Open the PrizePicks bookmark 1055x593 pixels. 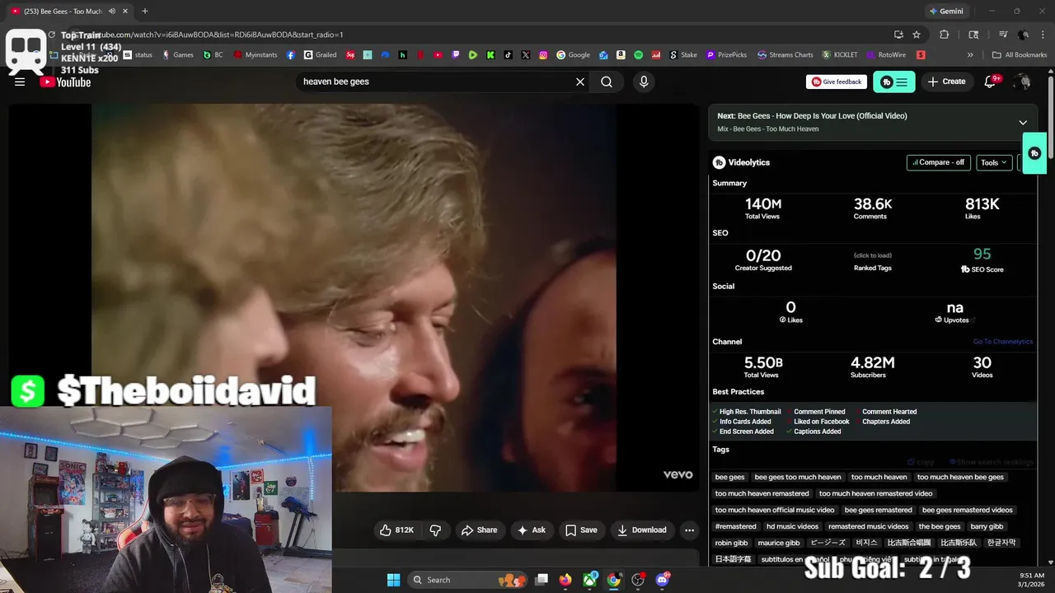point(726,55)
